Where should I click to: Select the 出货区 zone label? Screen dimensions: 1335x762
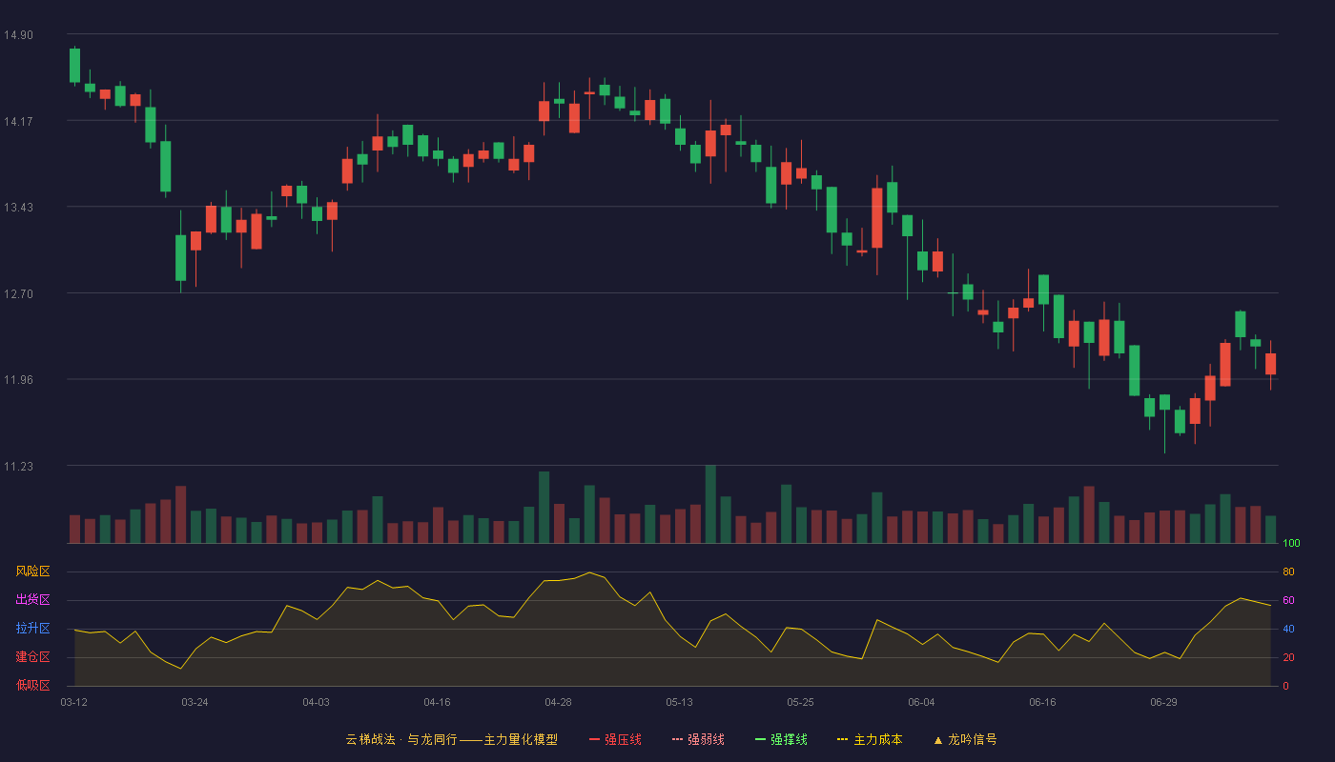coord(32,600)
